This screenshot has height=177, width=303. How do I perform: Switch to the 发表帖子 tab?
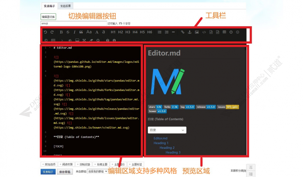49,6
